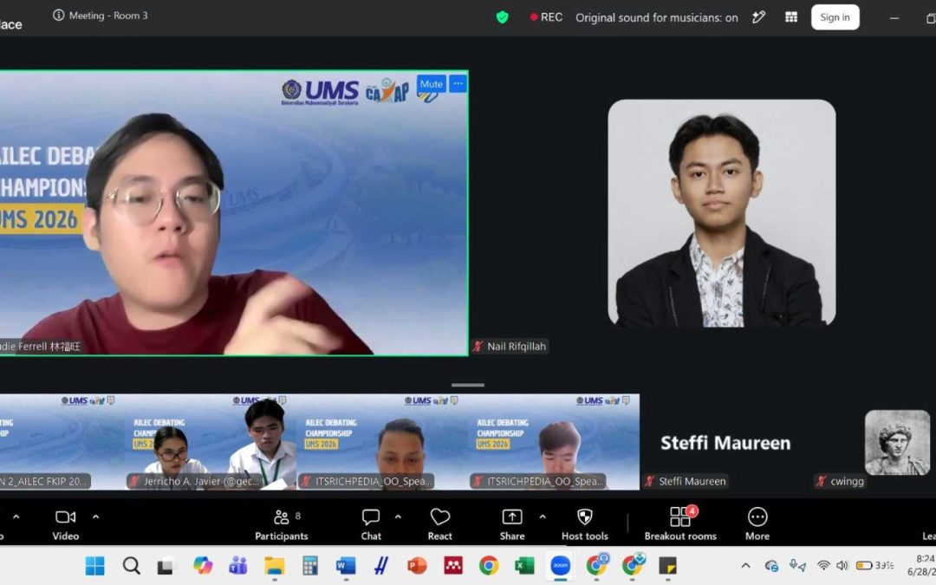Viewport: 936px width, 585px height.
Task: Open PowerPoint from taskbar
Action: pos(417,565)
